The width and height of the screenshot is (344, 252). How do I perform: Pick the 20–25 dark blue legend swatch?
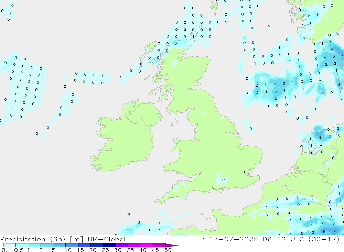97,245
